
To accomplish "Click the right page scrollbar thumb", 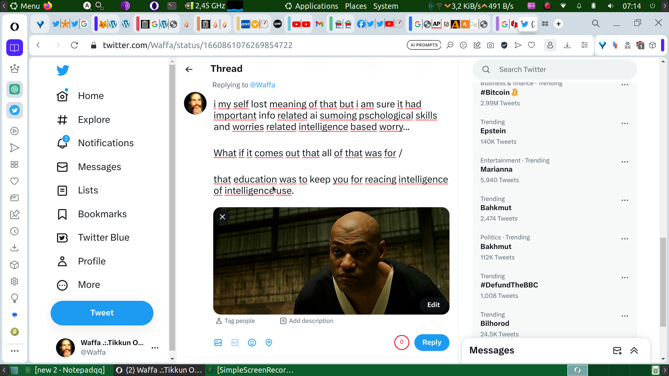I will (663, 282).
